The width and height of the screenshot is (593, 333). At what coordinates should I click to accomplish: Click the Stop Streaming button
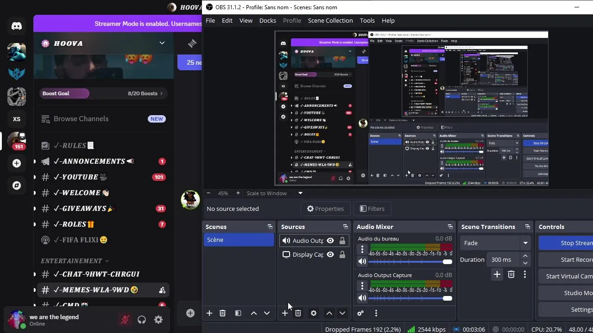coord(566,243)
